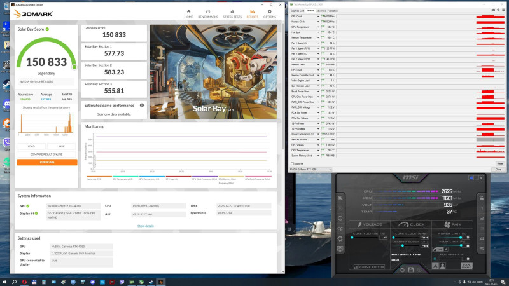Click Afterburner Power Limit value field
The height and width of the screenshot is (286, 509).
(x=468, y=238)
